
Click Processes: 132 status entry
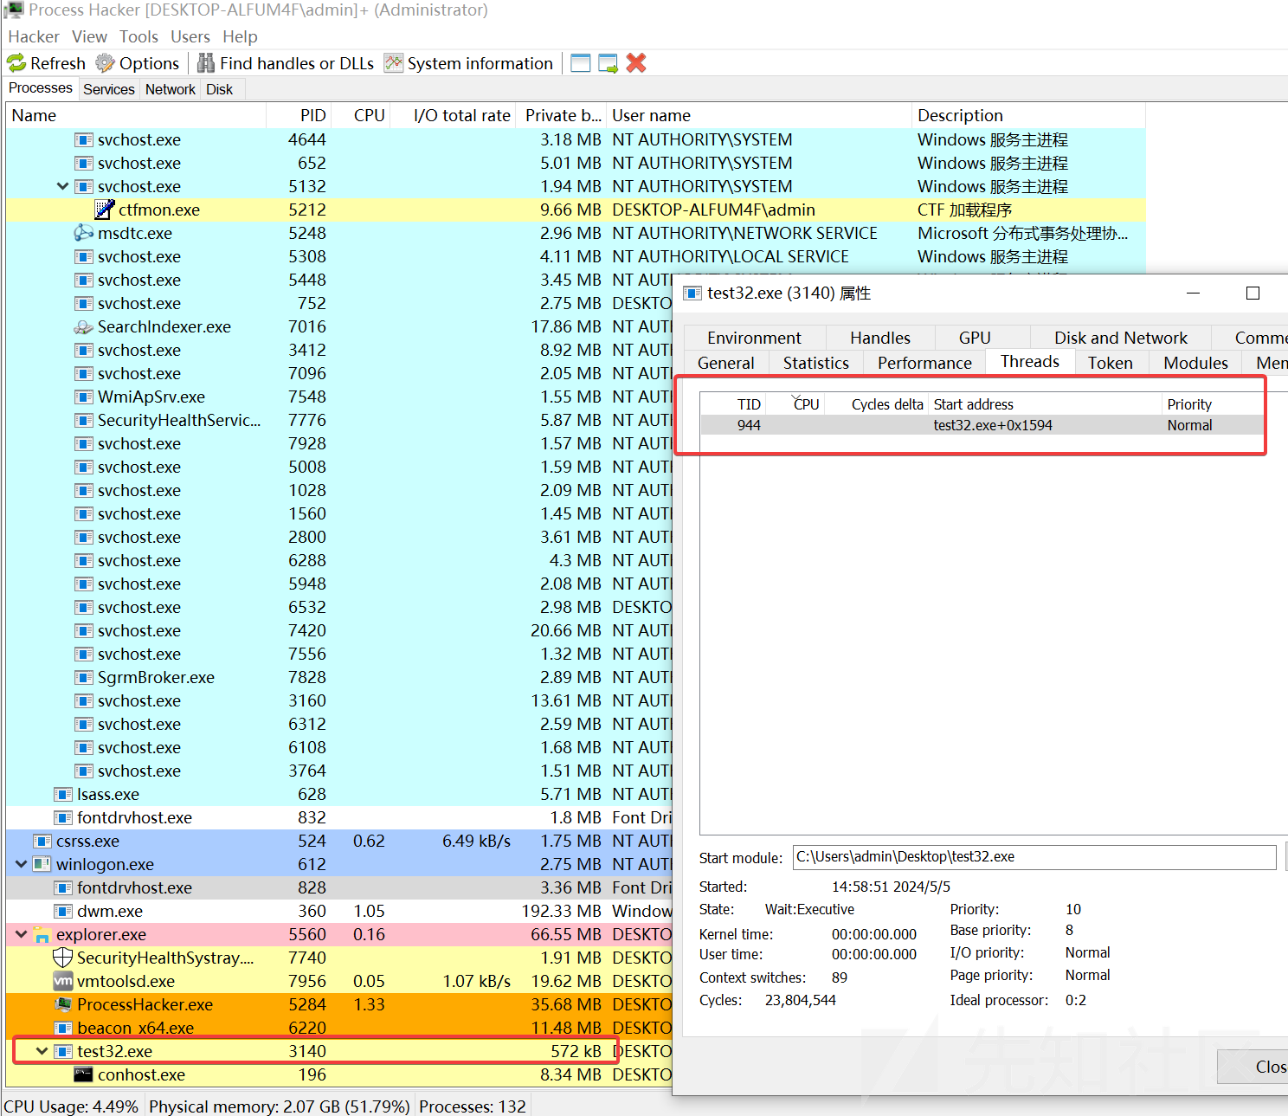(x=473, y=1106)
